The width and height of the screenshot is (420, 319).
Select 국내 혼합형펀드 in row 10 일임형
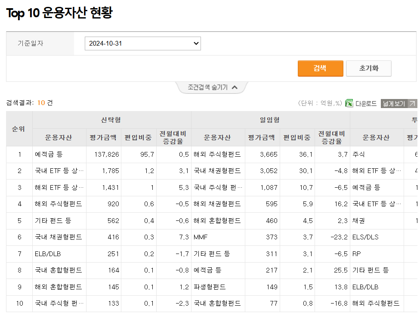[217, 304]
